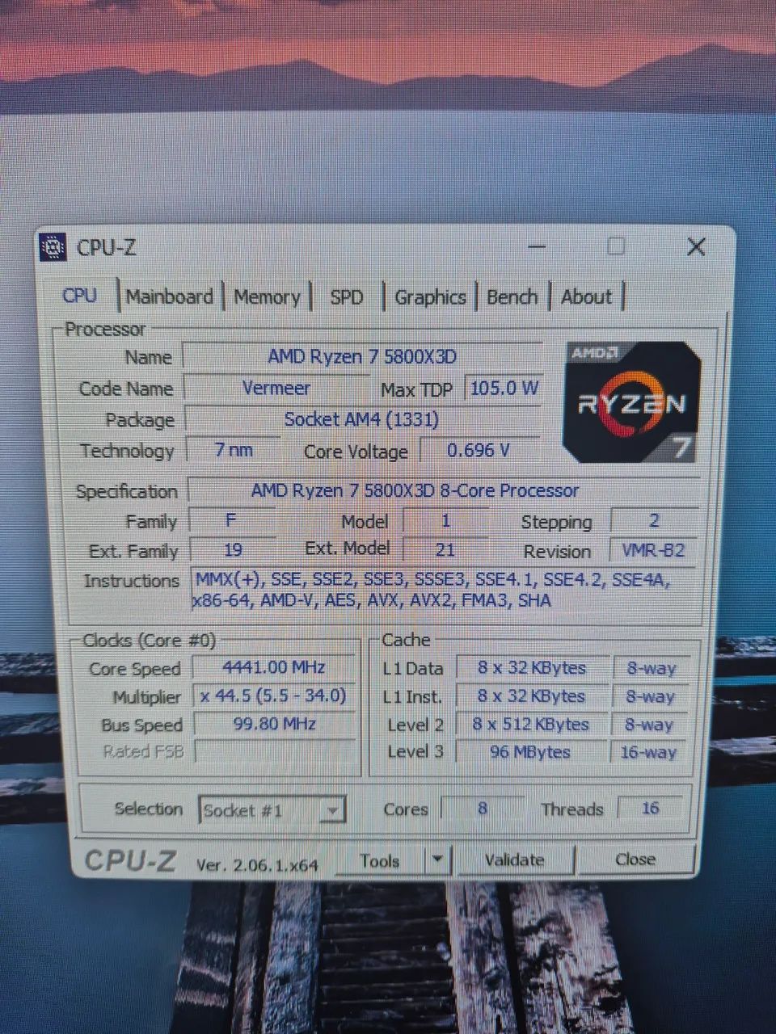Click the Family value F
Viewport: 776px width, 1034px height.
point(232,521)
